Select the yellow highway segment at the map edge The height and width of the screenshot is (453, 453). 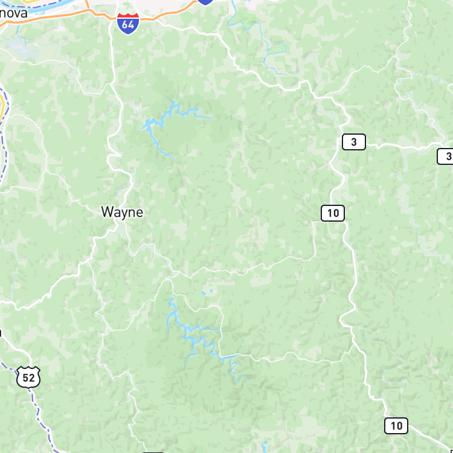coord(2,107)
